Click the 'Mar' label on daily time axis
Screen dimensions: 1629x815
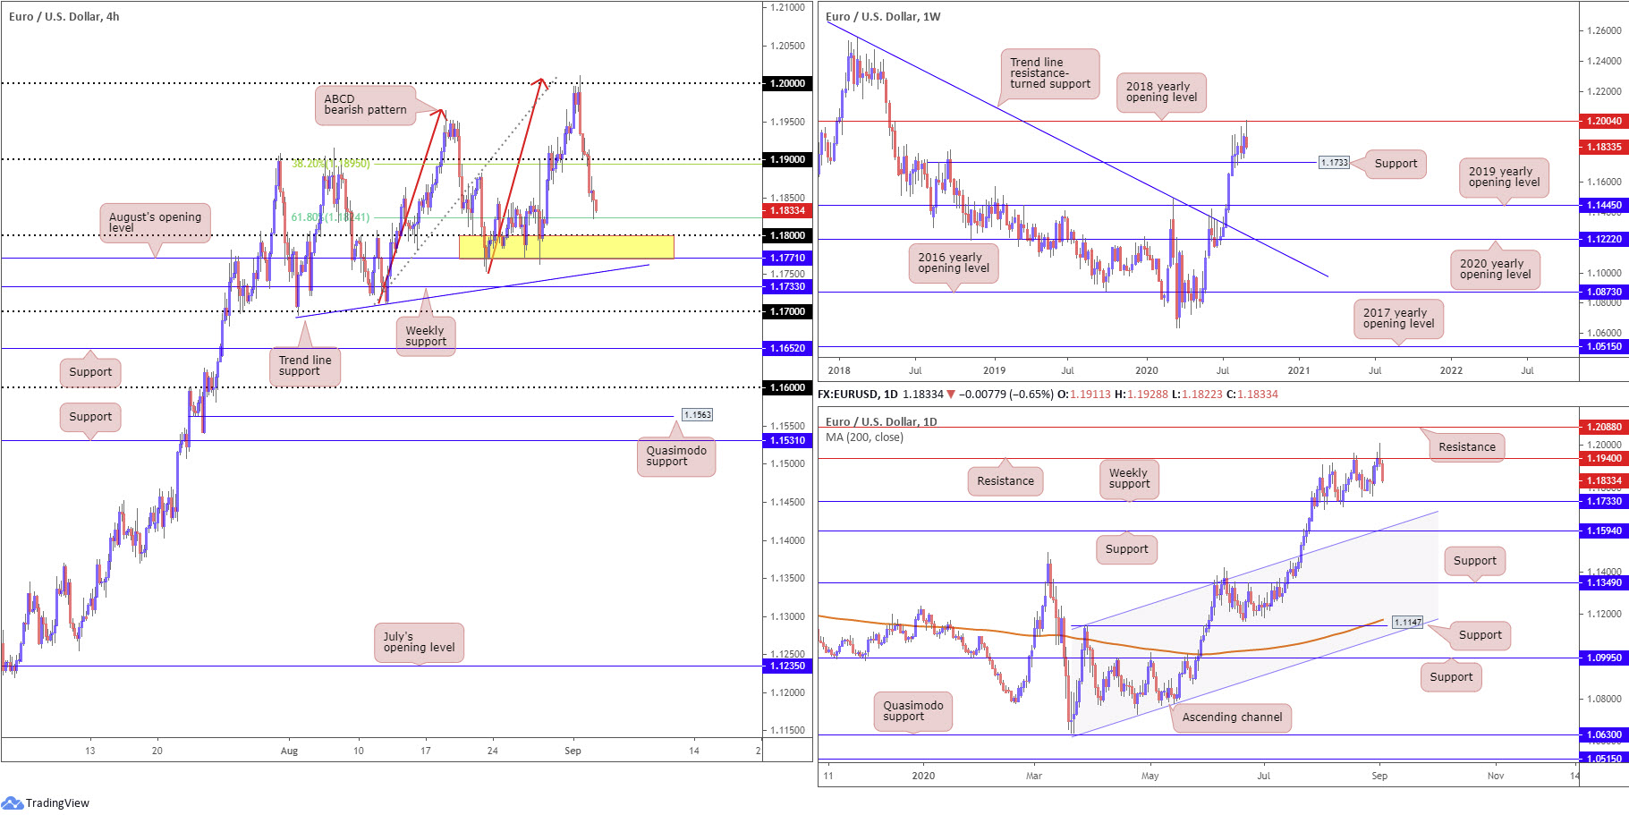[x=1033, y=776]
